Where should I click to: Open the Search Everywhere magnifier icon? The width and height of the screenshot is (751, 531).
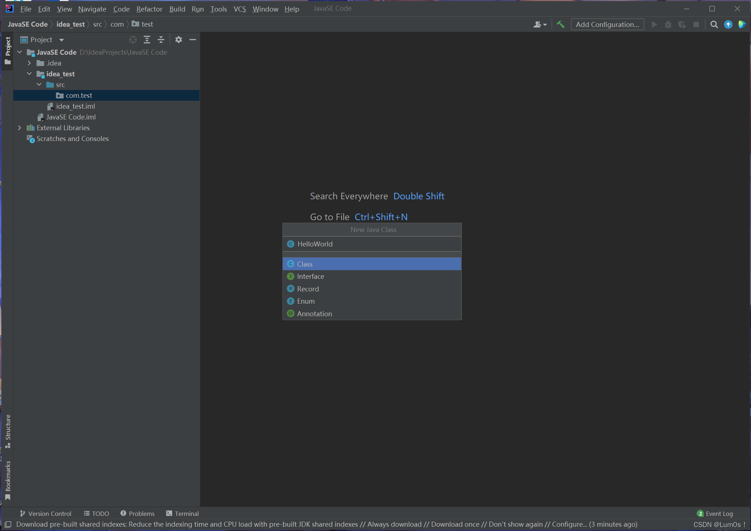[x=714, y=24]
